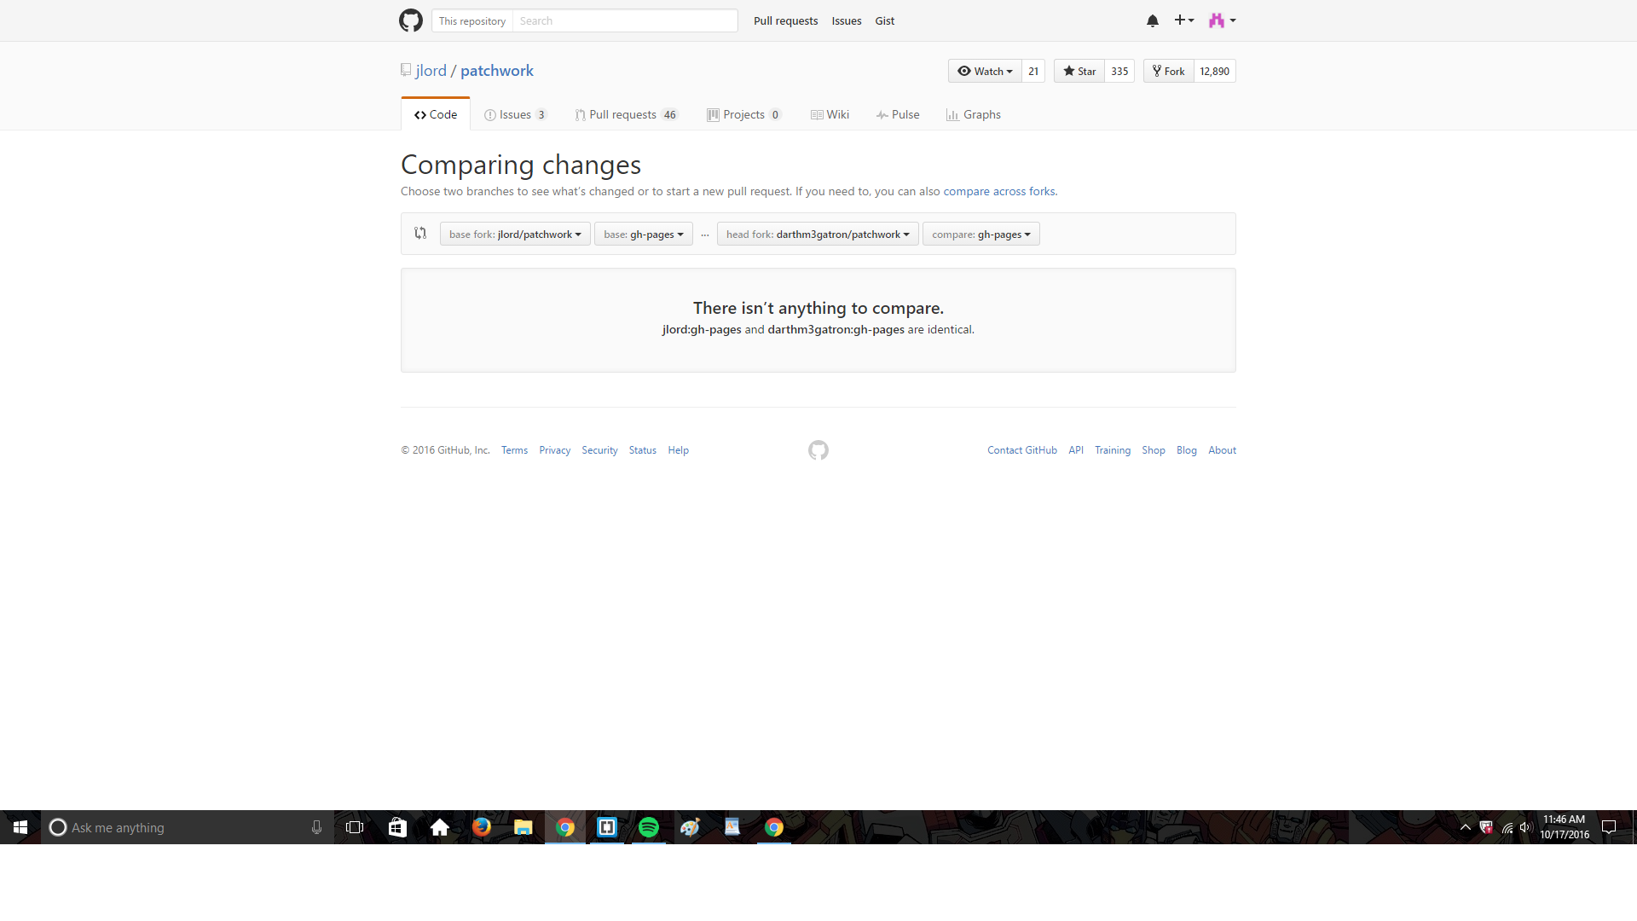Expand base fork jlord/patchwork dropdown
Viewport: 1637px width, 921px height.
pos(515,235)
